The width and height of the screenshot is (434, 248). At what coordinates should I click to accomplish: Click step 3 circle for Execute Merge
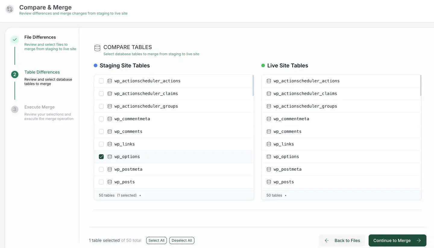(x=15, y=109)
